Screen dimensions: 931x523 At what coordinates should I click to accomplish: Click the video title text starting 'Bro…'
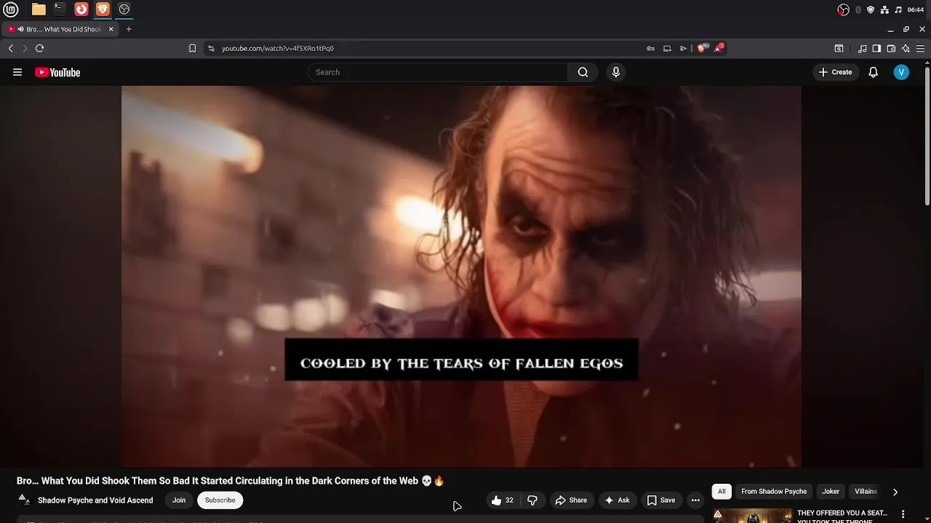(x=230, y=481)
